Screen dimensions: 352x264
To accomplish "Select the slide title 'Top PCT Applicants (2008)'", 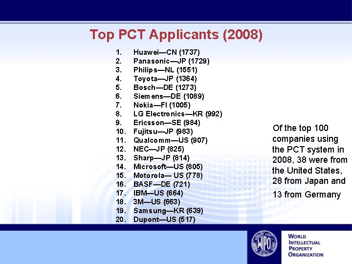I will [176, 35].
